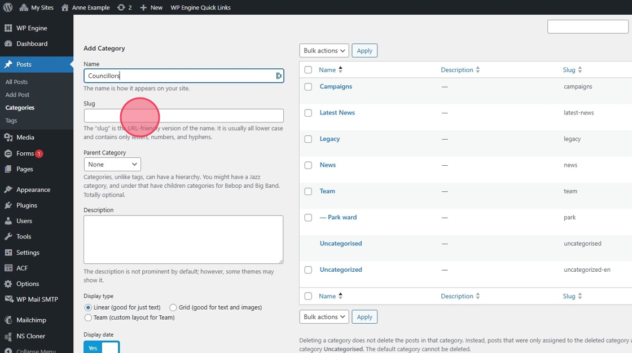Tick the checkbox for Campaigns category
The height and width of the screenshot is (353, 632).
pos(308,87)
